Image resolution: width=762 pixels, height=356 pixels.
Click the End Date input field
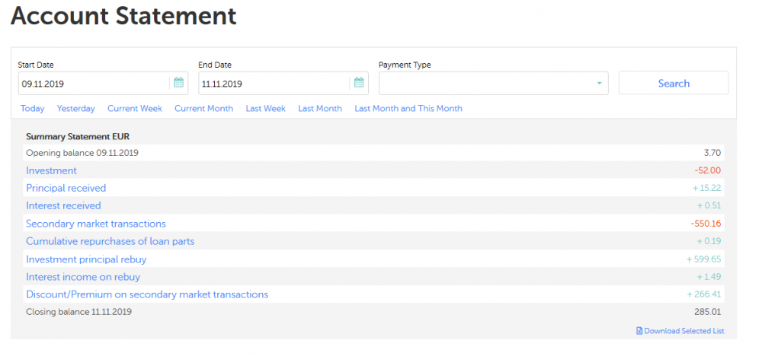(274, 83)
